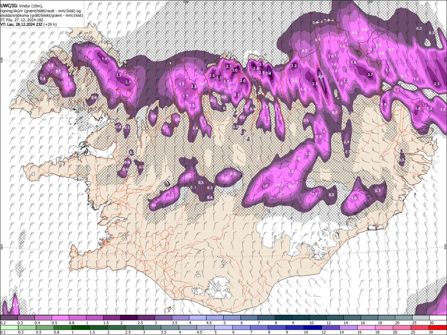
Task: Click the bright red 30+ rain legend swatch
Action: pyautogui.click(x=438, y=328)
